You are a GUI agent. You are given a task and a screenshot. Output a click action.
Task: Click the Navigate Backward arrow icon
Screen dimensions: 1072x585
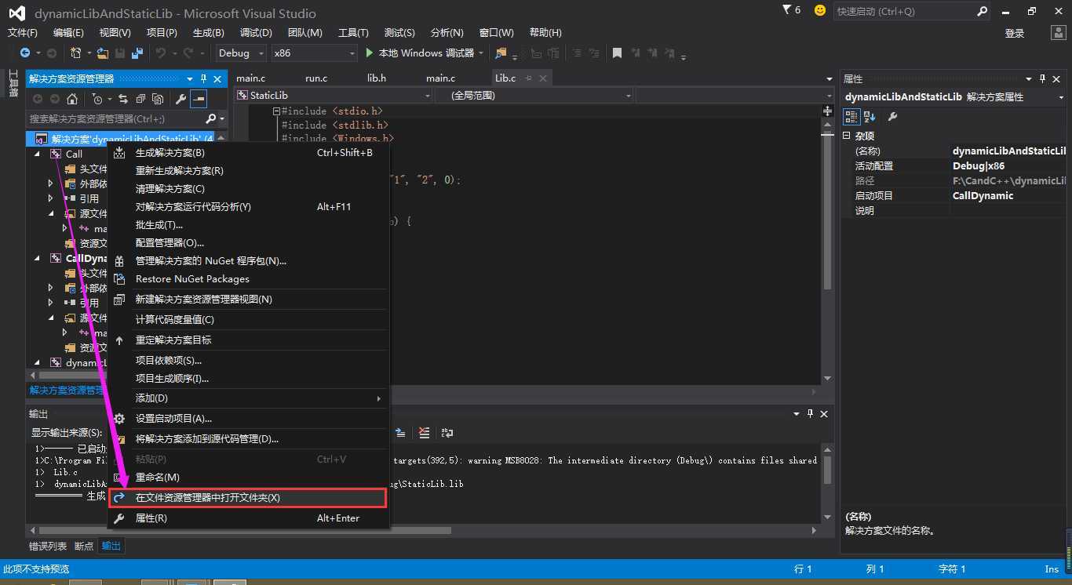pos(25,53)
